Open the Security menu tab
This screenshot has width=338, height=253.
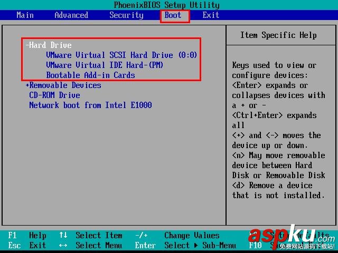tap(126, 15)
